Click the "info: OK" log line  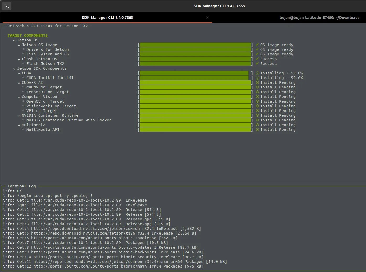click(12, 191)
